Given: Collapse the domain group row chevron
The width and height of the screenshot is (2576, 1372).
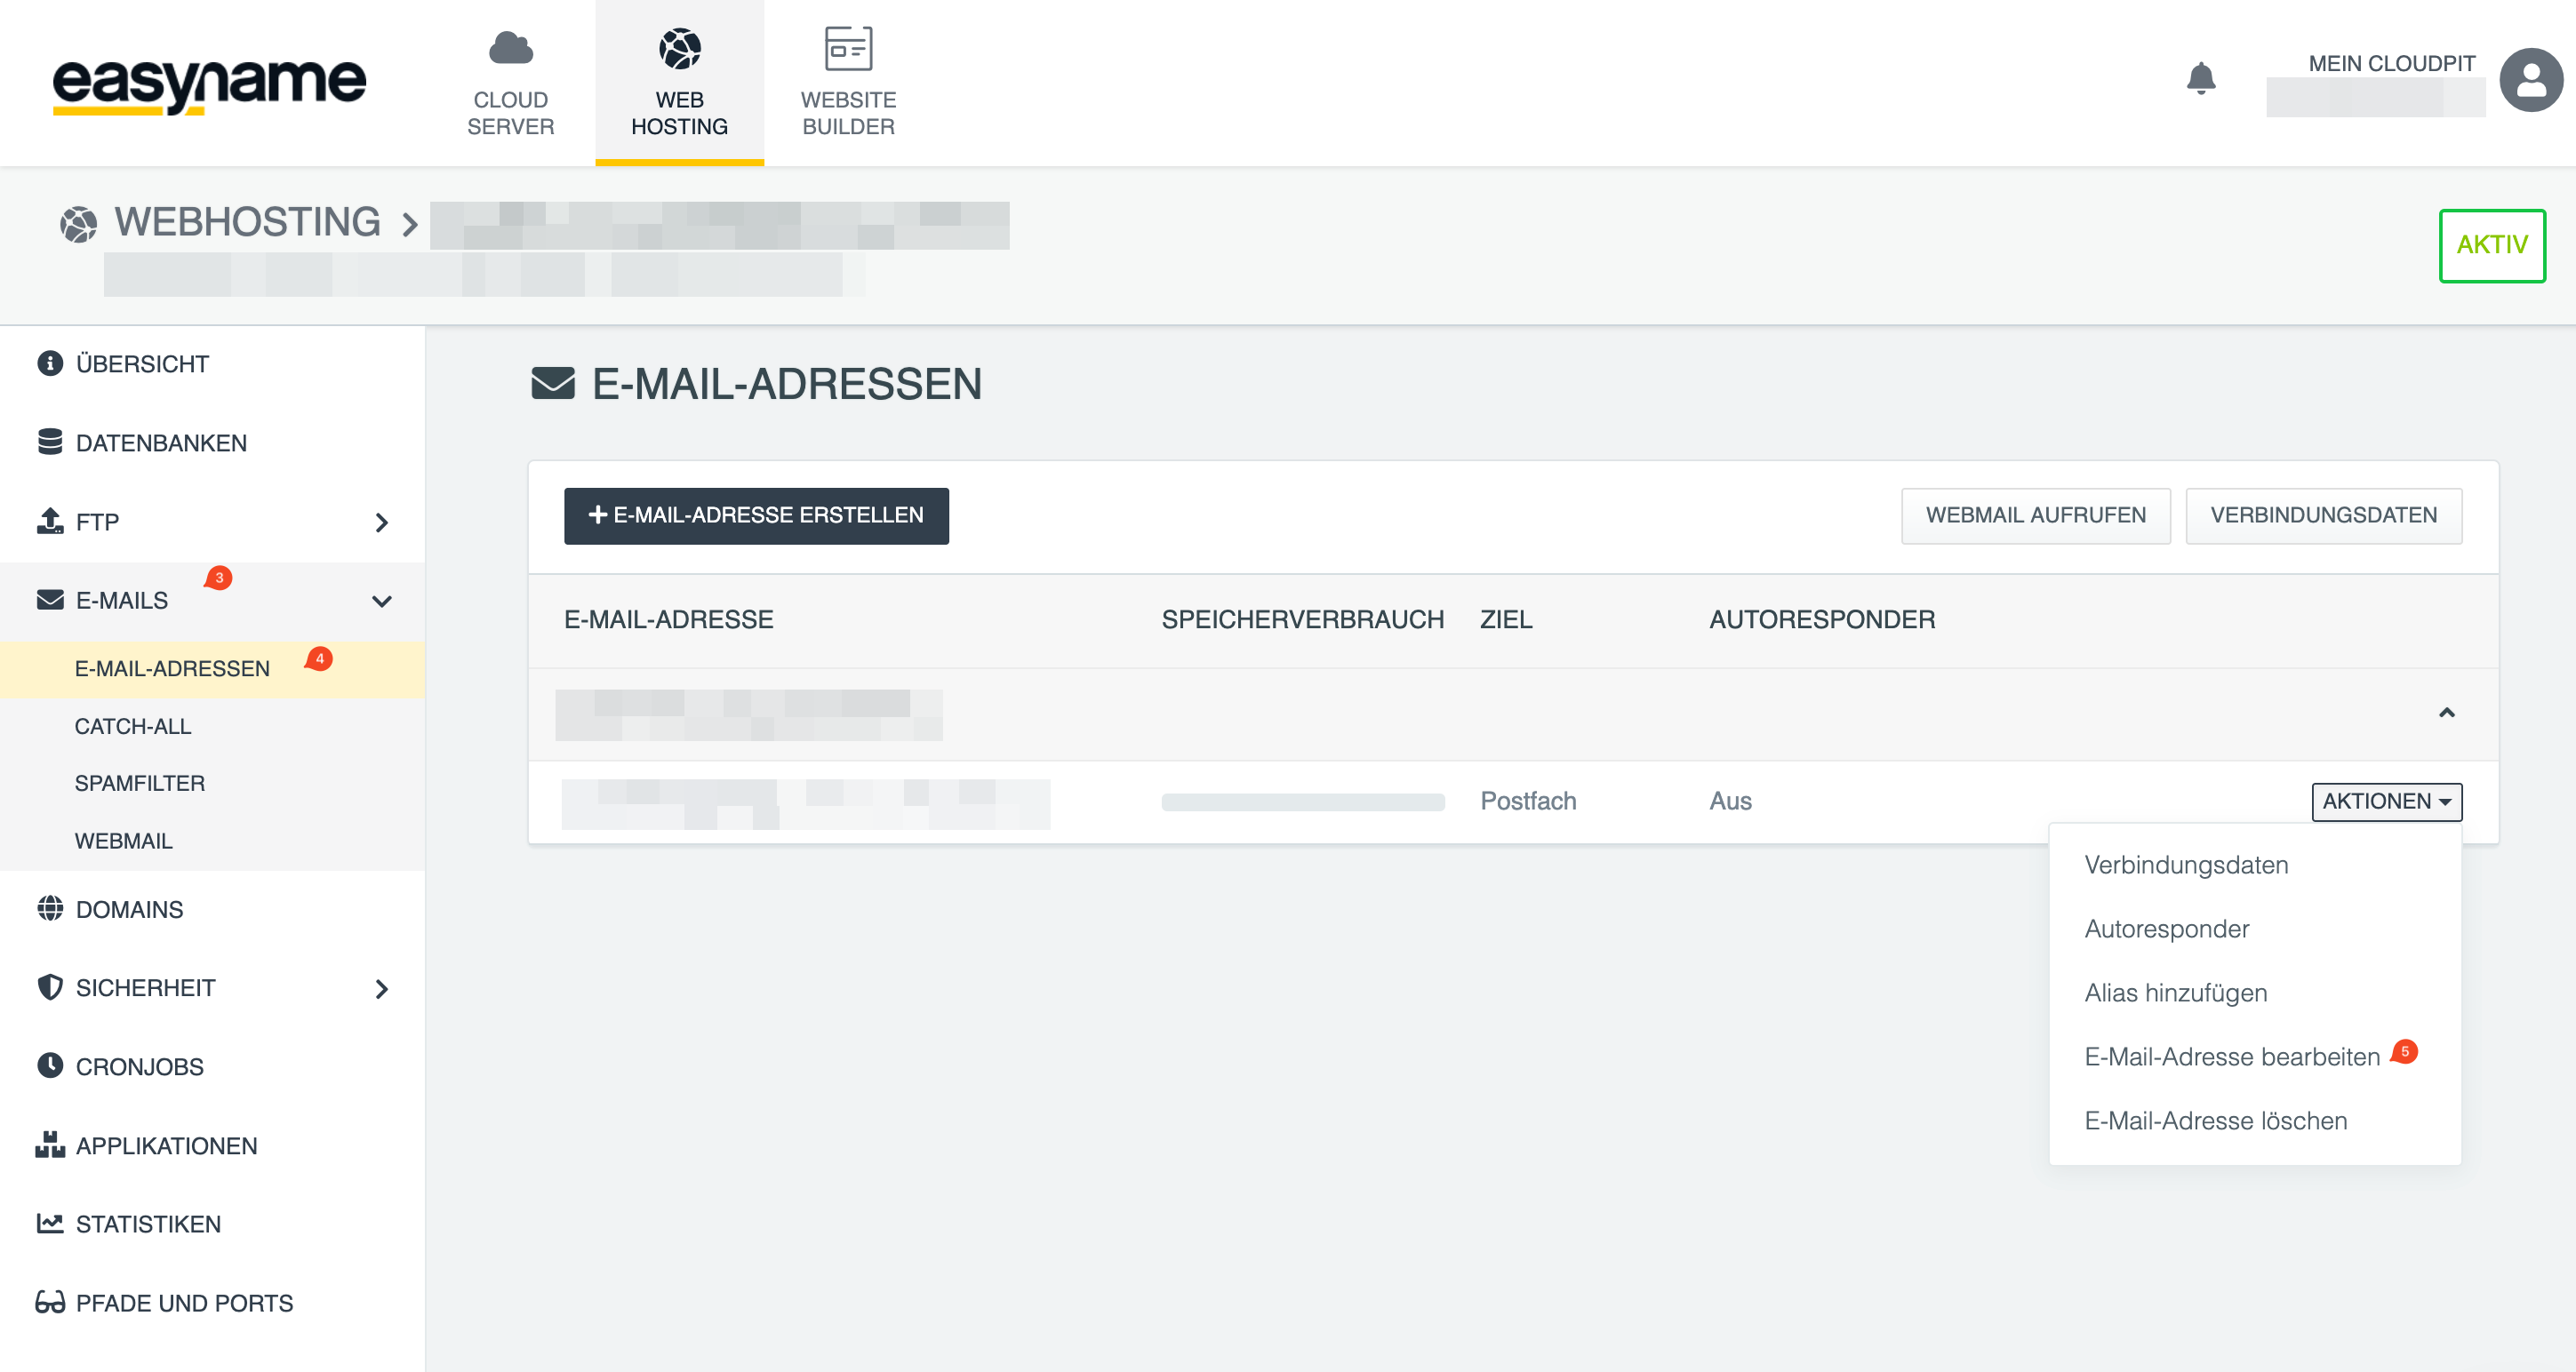Looking at the screenshot, I should (2446, 713).
